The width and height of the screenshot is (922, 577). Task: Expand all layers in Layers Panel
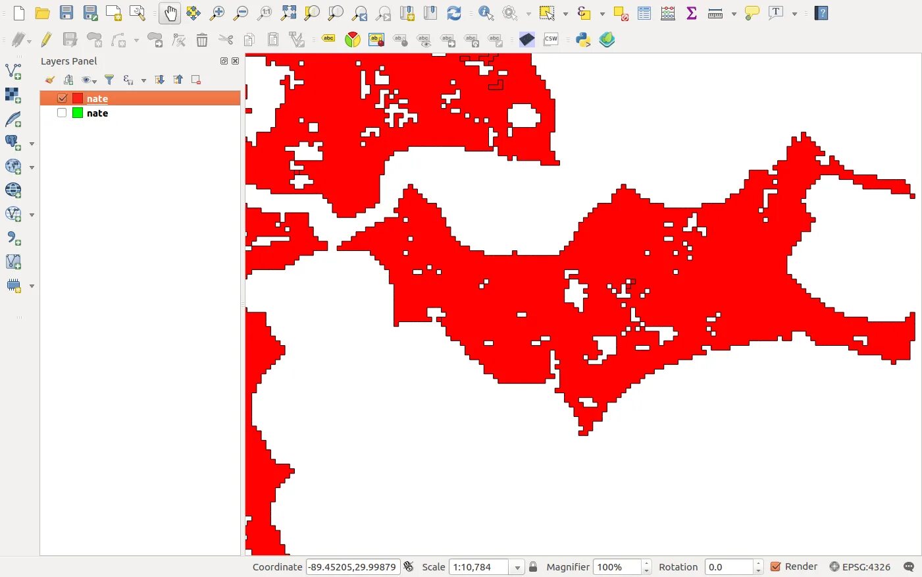pyautogui.click(x=159, y=80)
